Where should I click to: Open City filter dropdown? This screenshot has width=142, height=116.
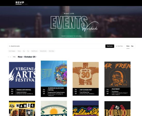click(28, 51)
